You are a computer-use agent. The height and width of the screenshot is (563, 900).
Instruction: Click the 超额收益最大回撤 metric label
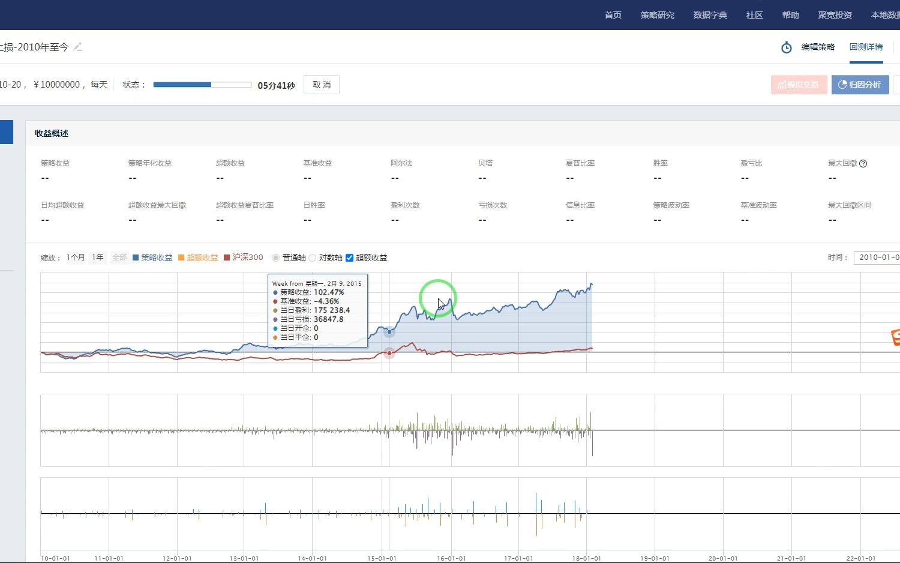point(157,205)
